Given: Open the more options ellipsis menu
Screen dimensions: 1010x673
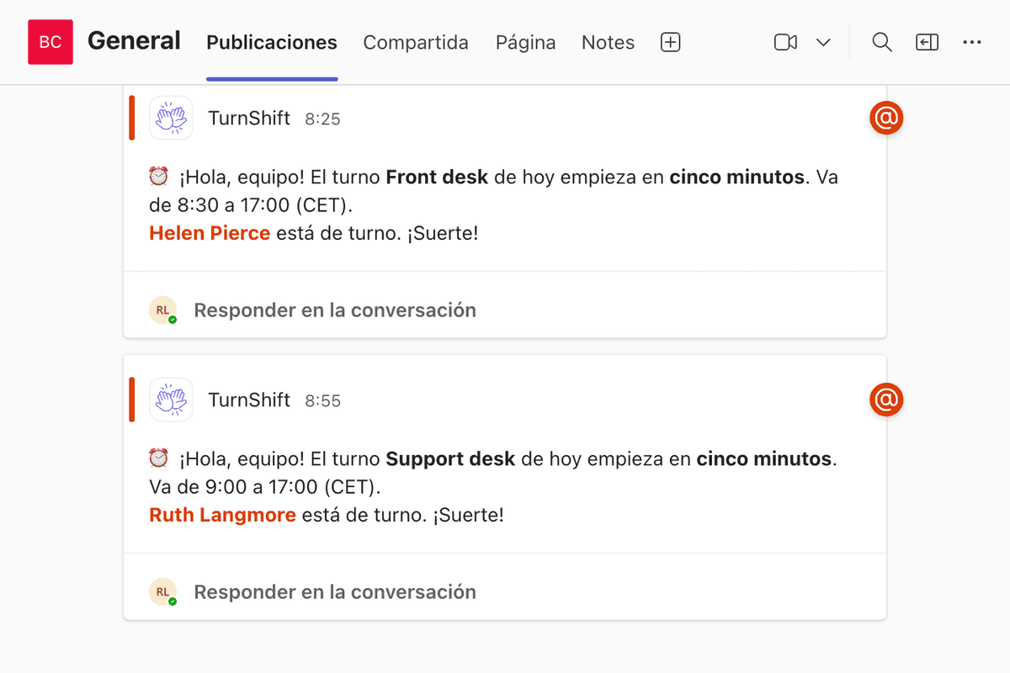Looking at the screenshot, I should (972, 42).
